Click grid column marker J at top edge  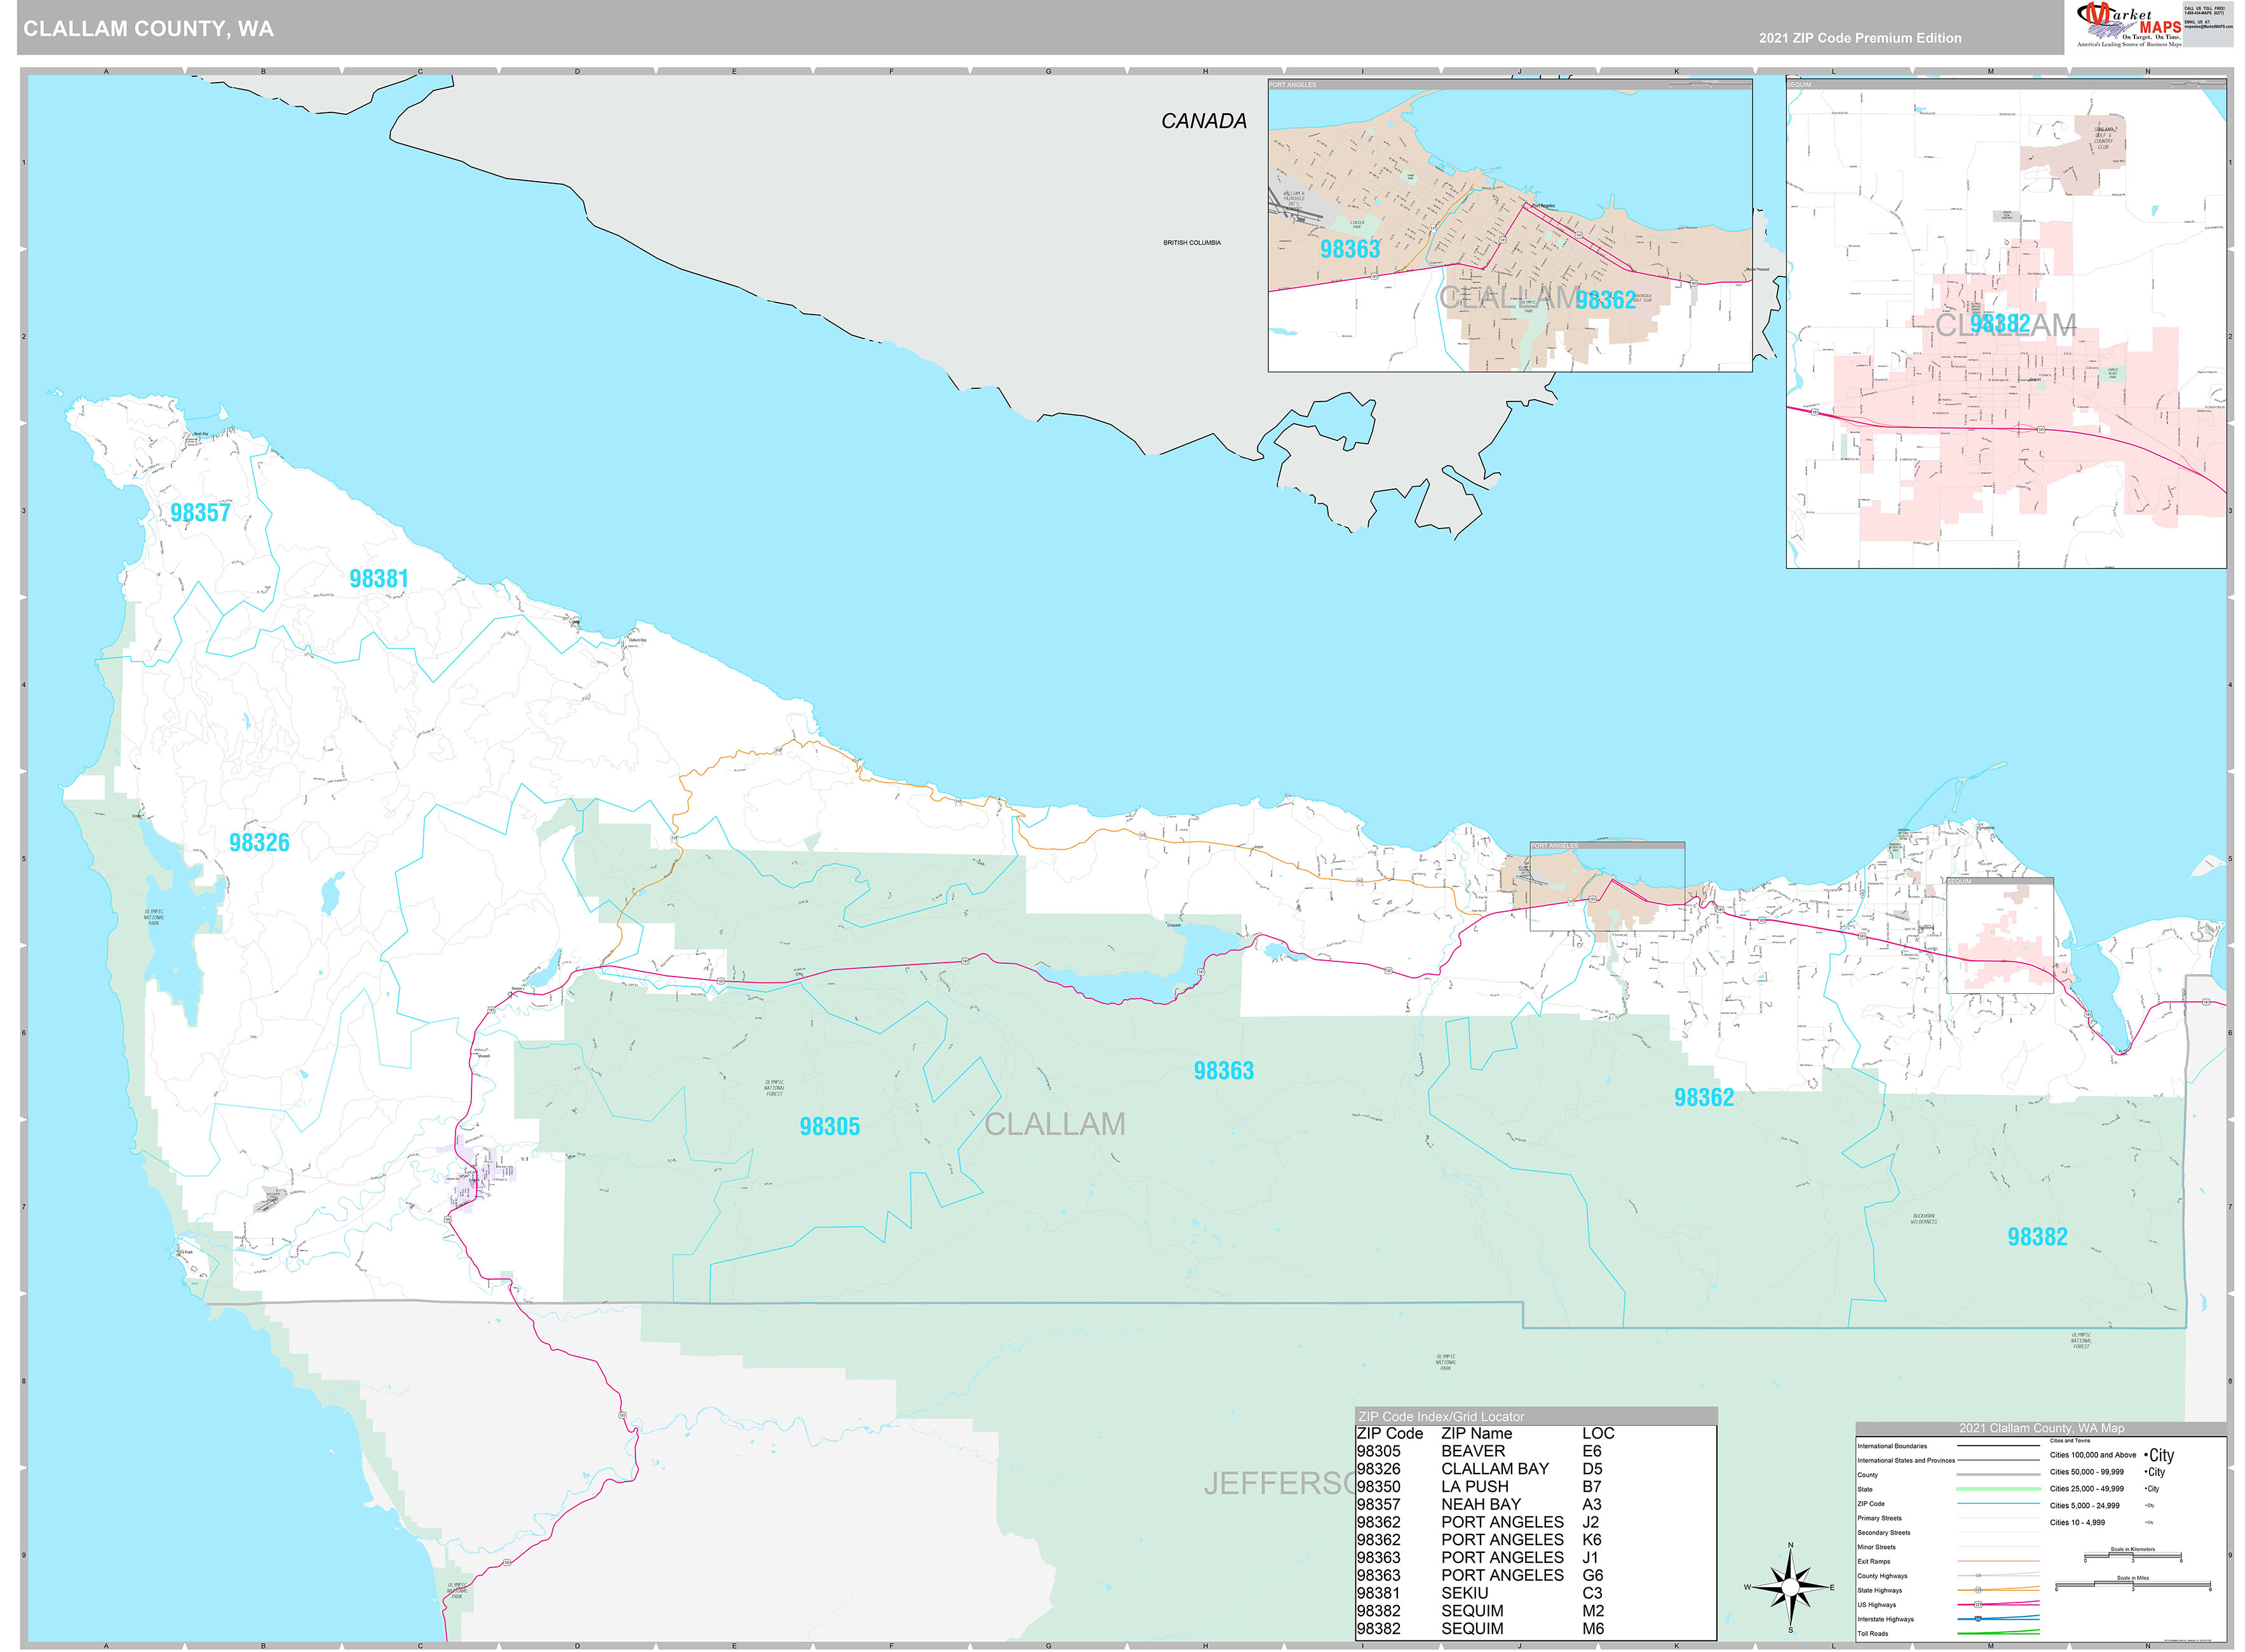[x=1520, y=71]
